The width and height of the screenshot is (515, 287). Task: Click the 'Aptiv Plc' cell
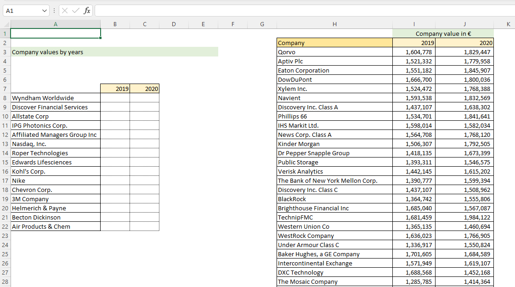334,62
